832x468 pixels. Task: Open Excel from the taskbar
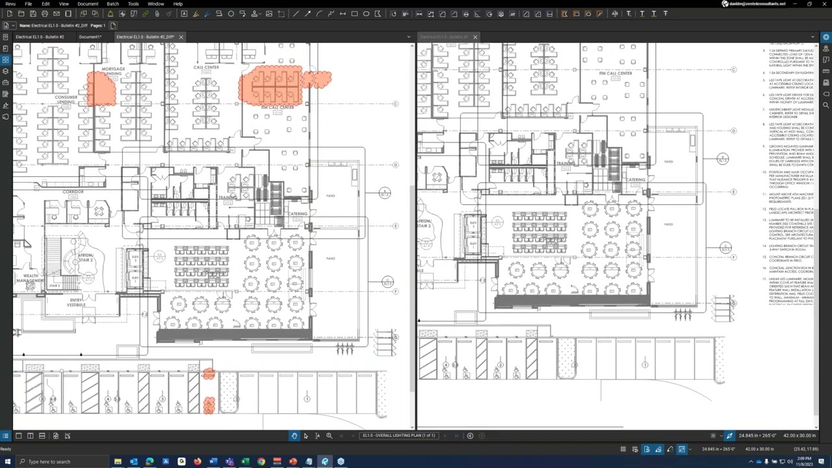tap(245, 461)
